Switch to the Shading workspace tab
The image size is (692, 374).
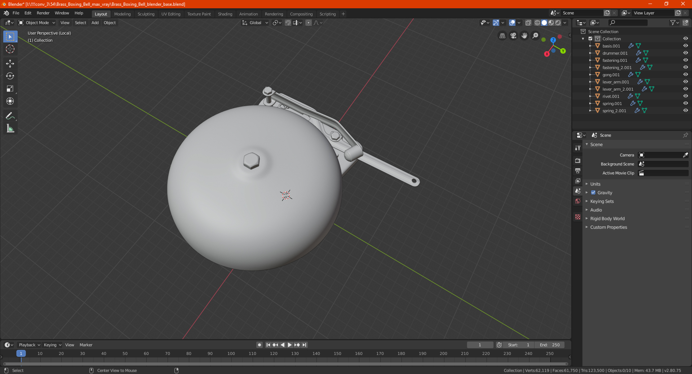click(x=225, y=14)
